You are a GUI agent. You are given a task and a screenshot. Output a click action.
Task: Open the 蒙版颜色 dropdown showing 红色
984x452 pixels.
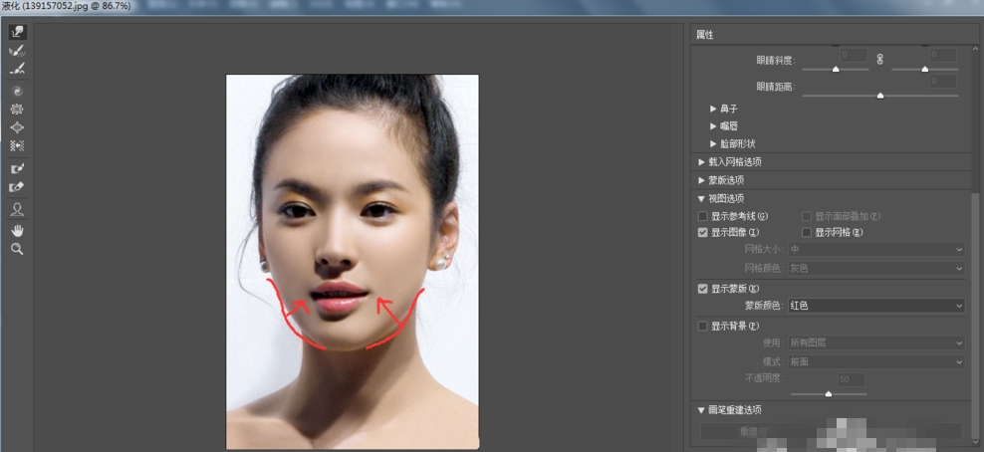(x=875, y=306)
